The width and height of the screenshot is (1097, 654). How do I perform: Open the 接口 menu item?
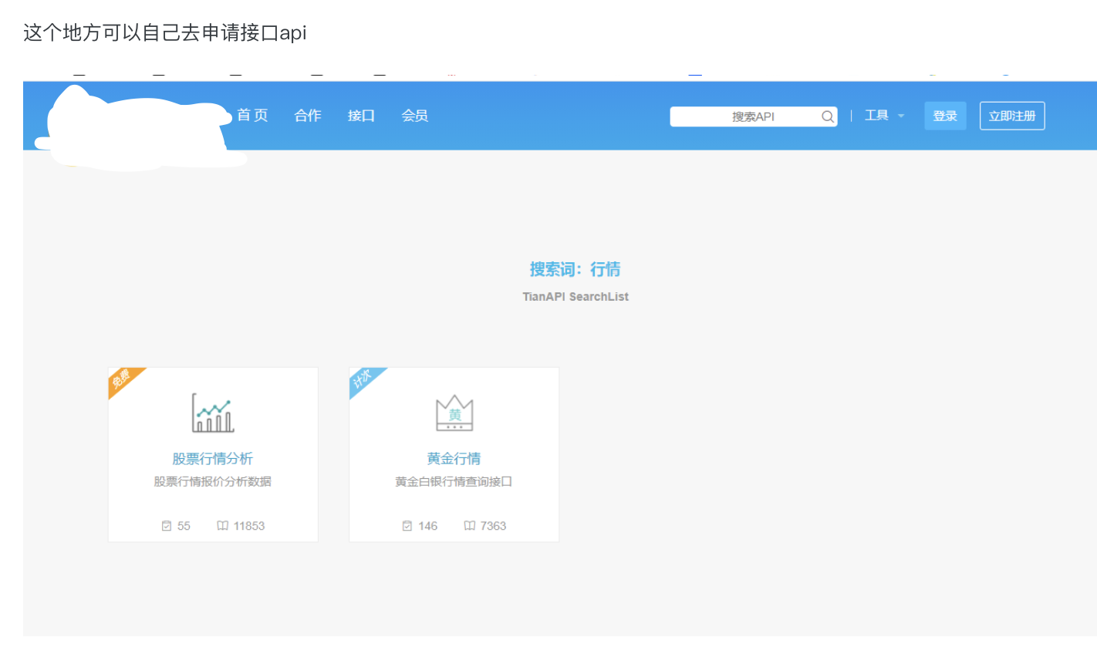coord(361,116)
